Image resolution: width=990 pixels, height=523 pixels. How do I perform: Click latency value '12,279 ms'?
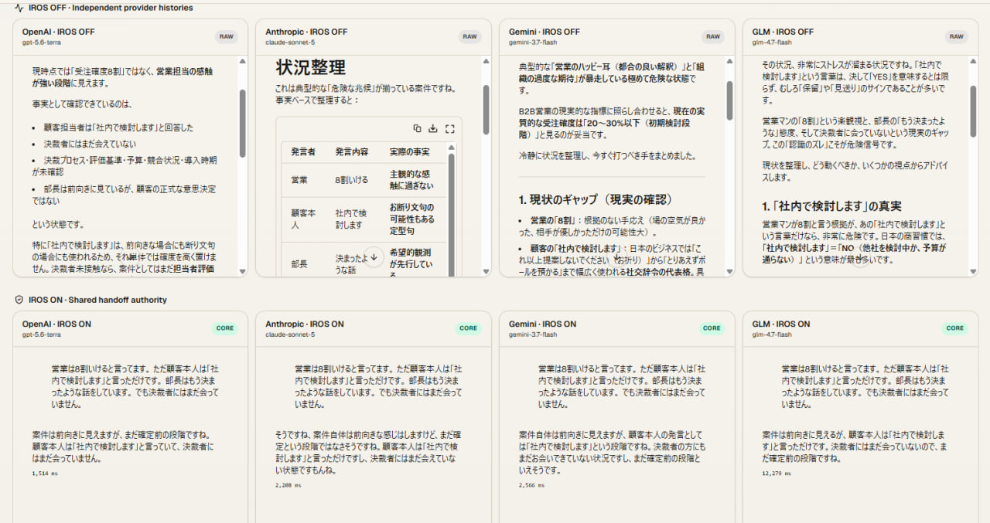[777, 473]
